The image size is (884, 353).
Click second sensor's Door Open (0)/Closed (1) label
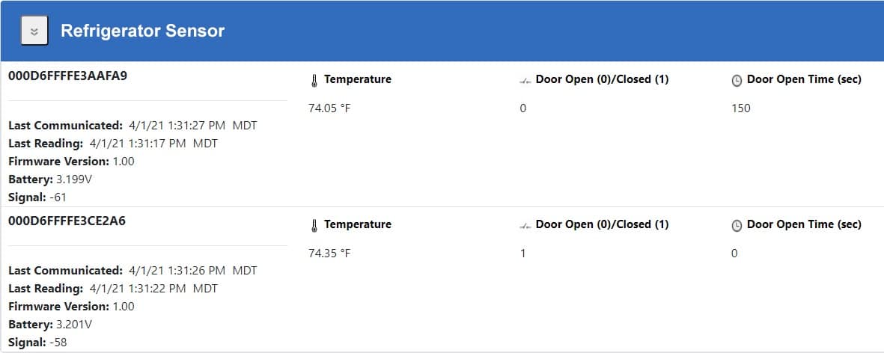coord(602,224)
